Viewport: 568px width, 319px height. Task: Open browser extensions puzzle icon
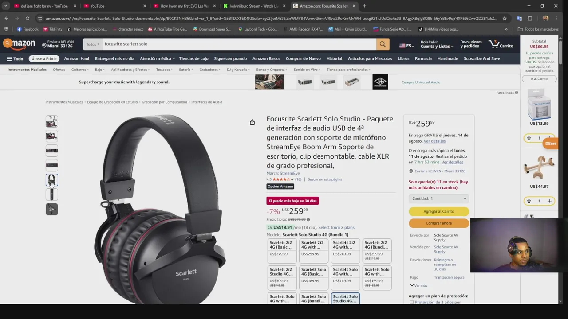pyautogui.click(x=530, y=19)
